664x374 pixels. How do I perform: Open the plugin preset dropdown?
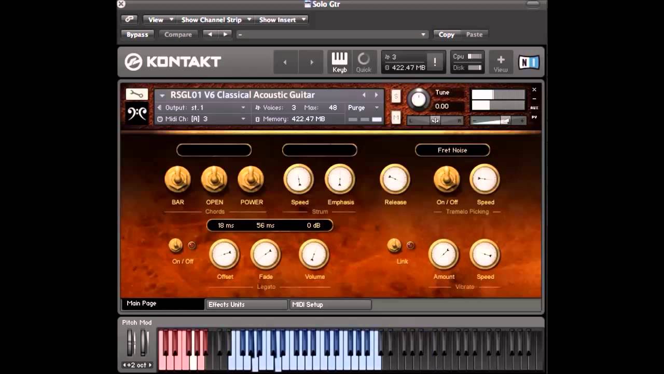pos(332,34)
